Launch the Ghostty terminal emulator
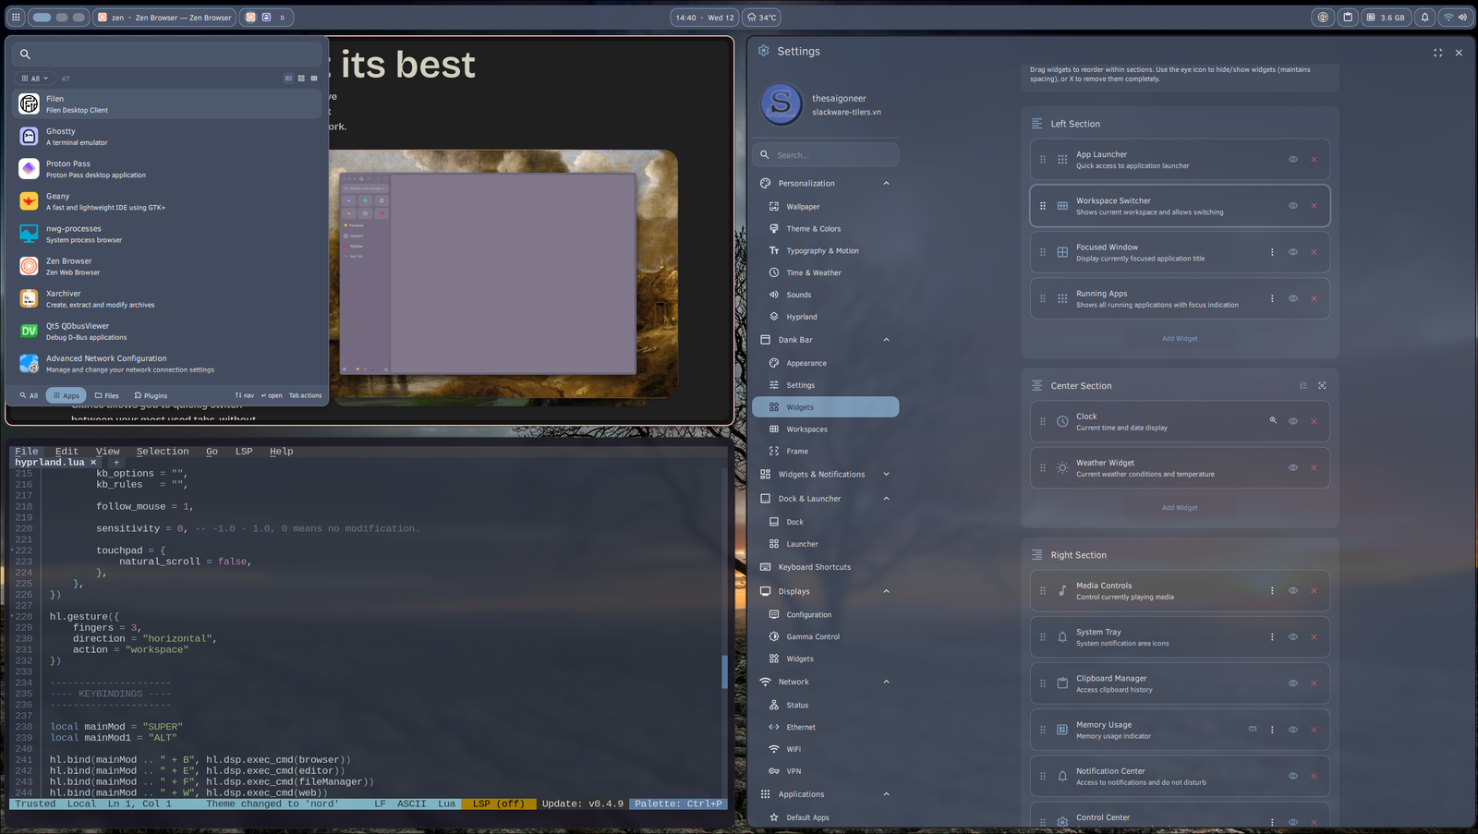 tap(168, 137)
